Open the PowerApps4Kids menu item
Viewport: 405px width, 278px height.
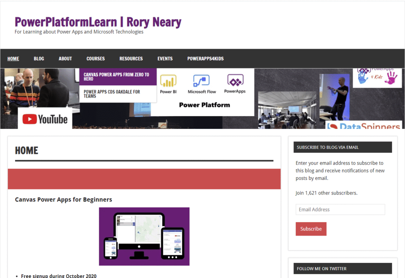205,59
